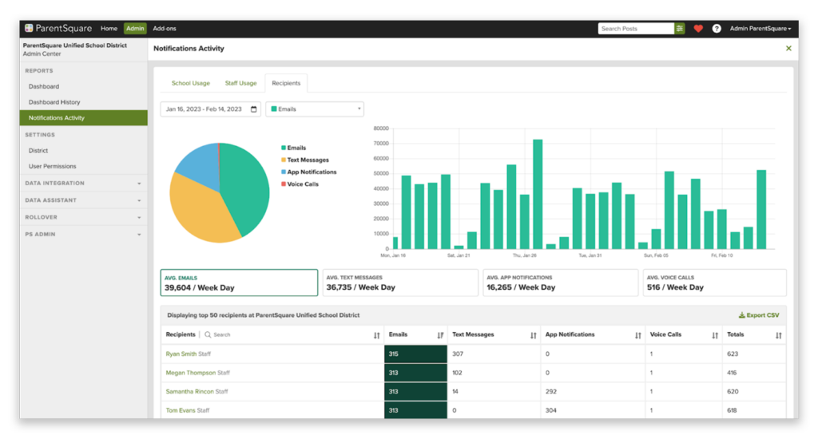The width and height of the screenshot is (818, 439).
Task: Open the Jan 16 - Feb 14 date picker
Action: click(211, 109)
